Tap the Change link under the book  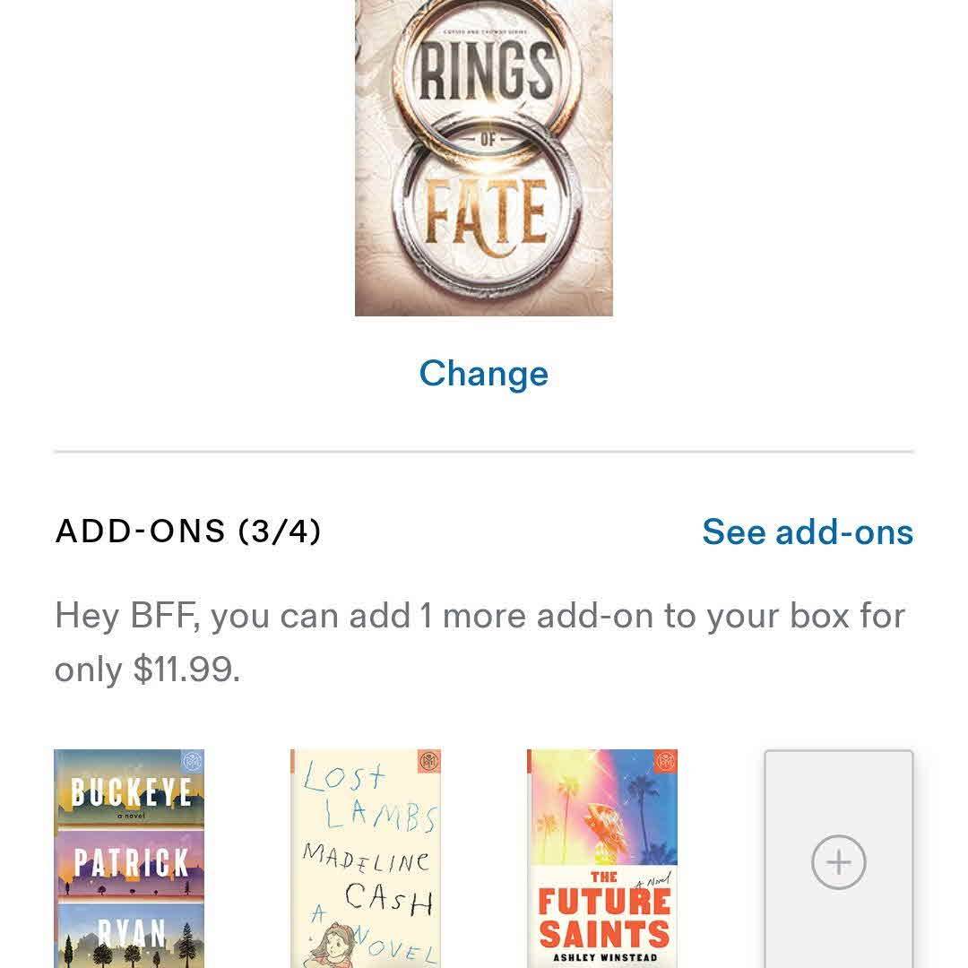(484, 374)
